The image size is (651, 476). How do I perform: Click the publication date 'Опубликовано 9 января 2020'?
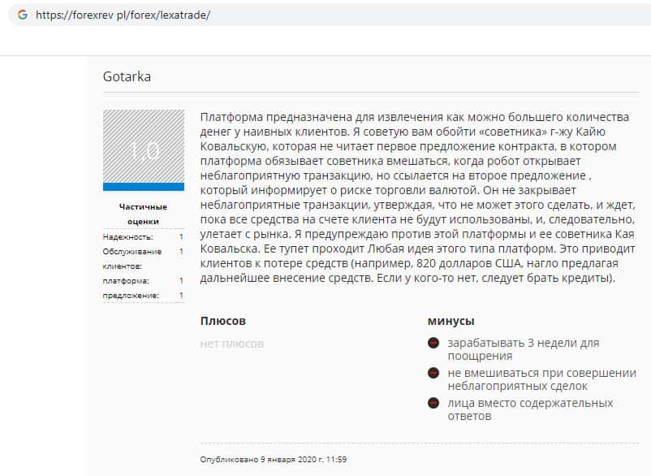tap(274, 460)
